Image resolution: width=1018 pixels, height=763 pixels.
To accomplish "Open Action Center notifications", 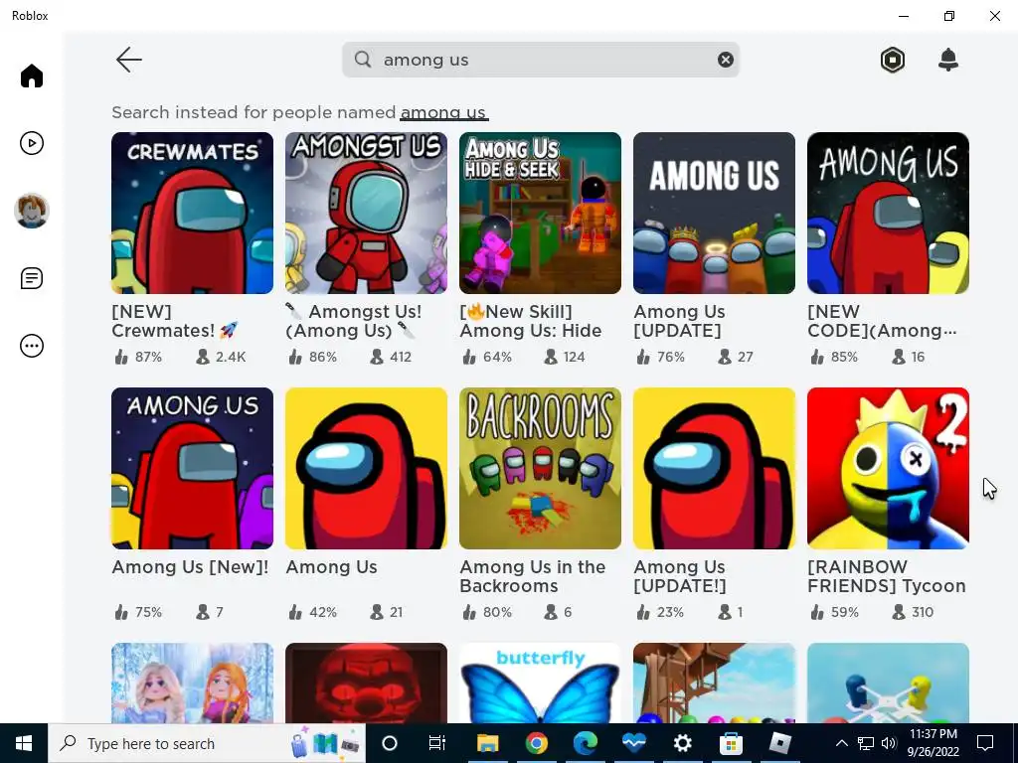I will 985,743.
